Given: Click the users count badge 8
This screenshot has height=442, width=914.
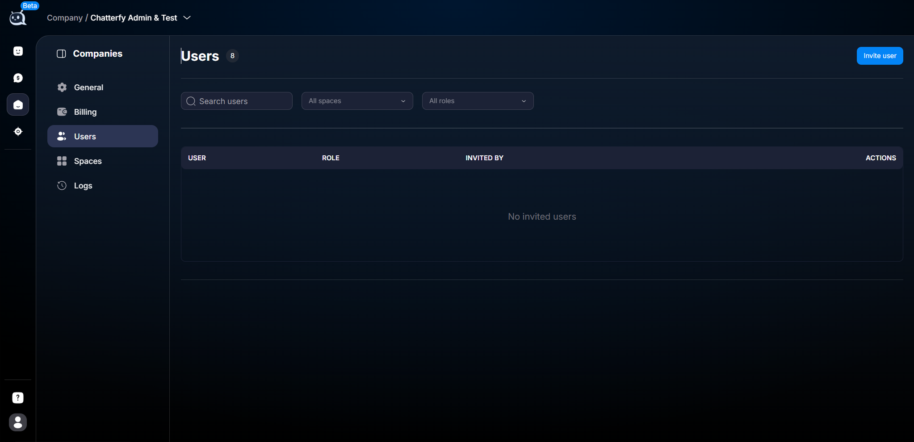Looking at the screenshot, I should [232, 56].
